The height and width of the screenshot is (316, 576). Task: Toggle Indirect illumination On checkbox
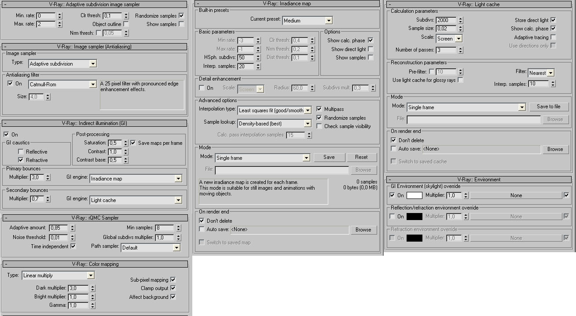coord(6,135)
